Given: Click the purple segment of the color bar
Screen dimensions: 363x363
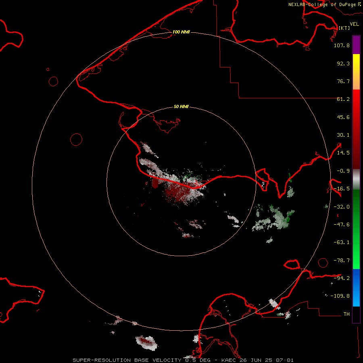Looking at the screenshot, I should coord(356,45).
